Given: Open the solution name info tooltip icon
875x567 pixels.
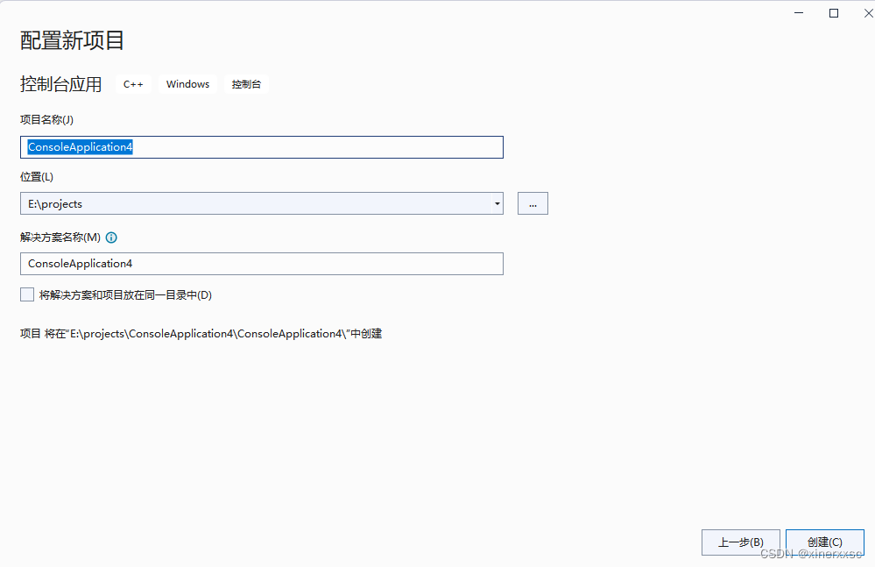Looking at the screenshot, I should pyautogui.click(x=111, y=237).
